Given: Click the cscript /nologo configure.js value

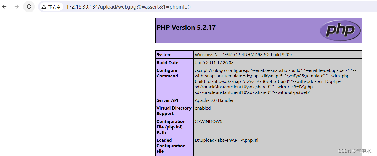Looking at the screenshot, I should [276, 81].
